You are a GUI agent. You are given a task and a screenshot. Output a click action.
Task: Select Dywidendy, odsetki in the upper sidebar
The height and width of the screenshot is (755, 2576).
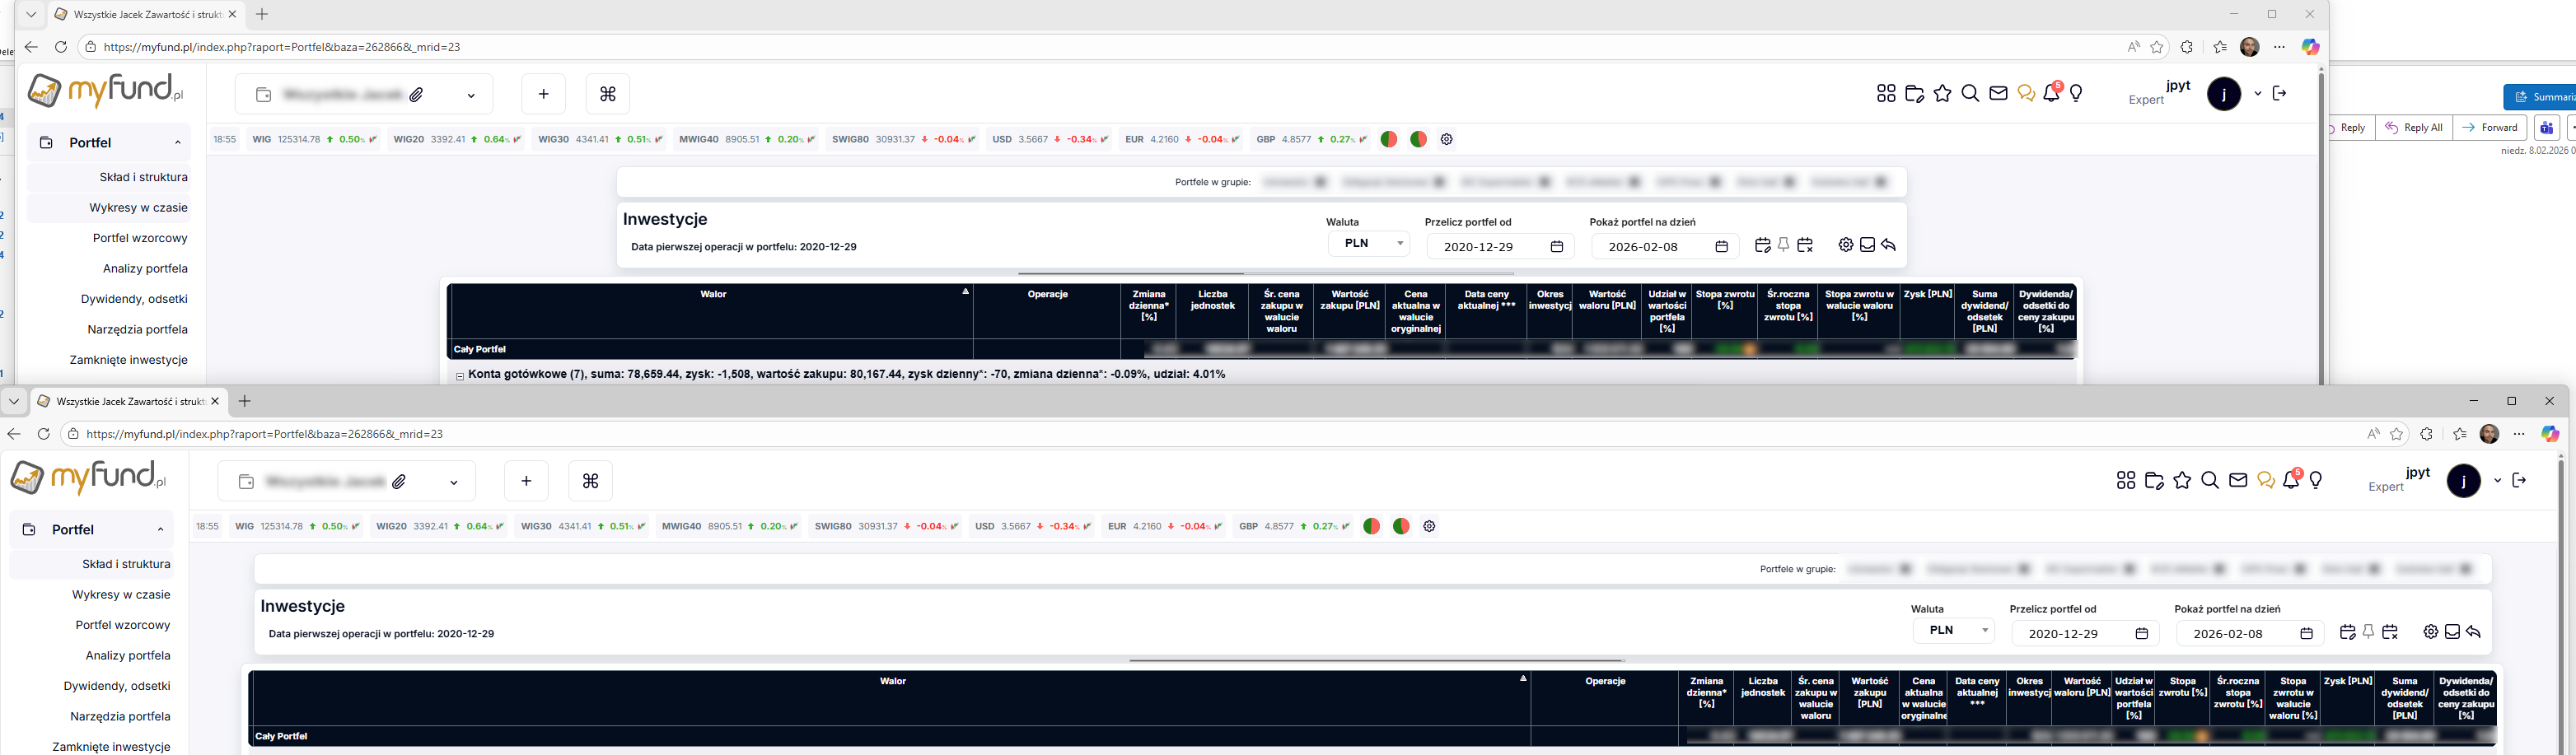(134, 299)
